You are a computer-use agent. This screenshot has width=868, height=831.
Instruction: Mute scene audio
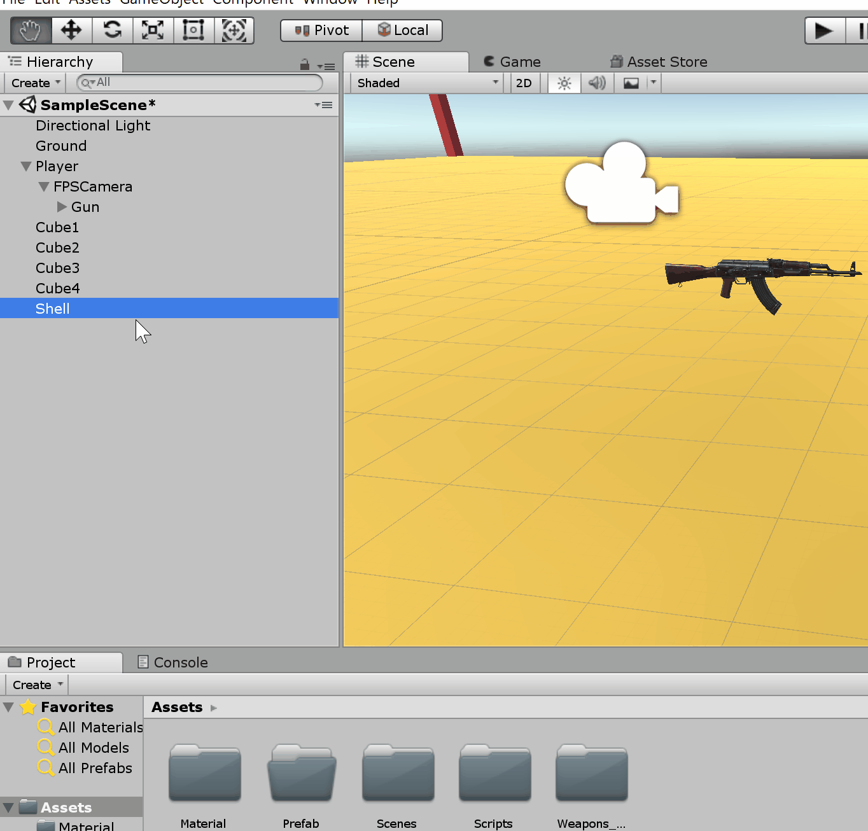pyautogui.click(x=596, y=83)
